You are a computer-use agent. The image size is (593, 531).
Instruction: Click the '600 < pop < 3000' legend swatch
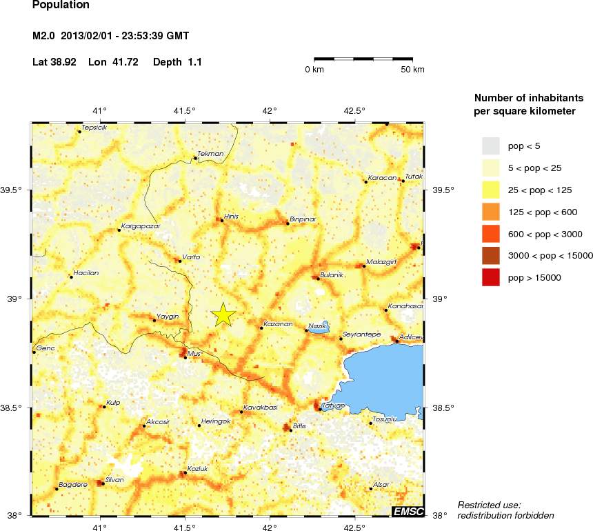tap(490, 234)
